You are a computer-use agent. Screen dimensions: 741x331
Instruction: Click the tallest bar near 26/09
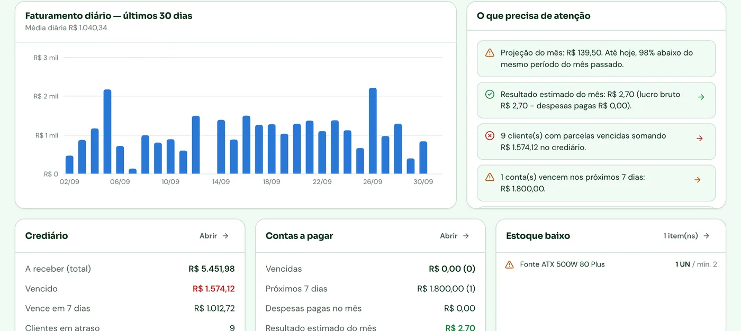click(x=373, y=131)
